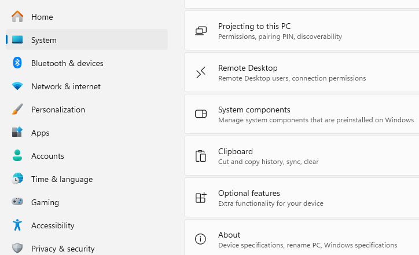Click the About info circle icon
The image size is (419, 255).
(x=201, y=239)
